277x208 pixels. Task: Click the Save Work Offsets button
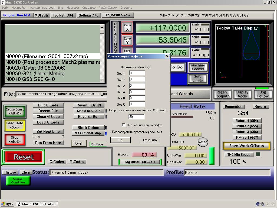[x=247, y=146]
